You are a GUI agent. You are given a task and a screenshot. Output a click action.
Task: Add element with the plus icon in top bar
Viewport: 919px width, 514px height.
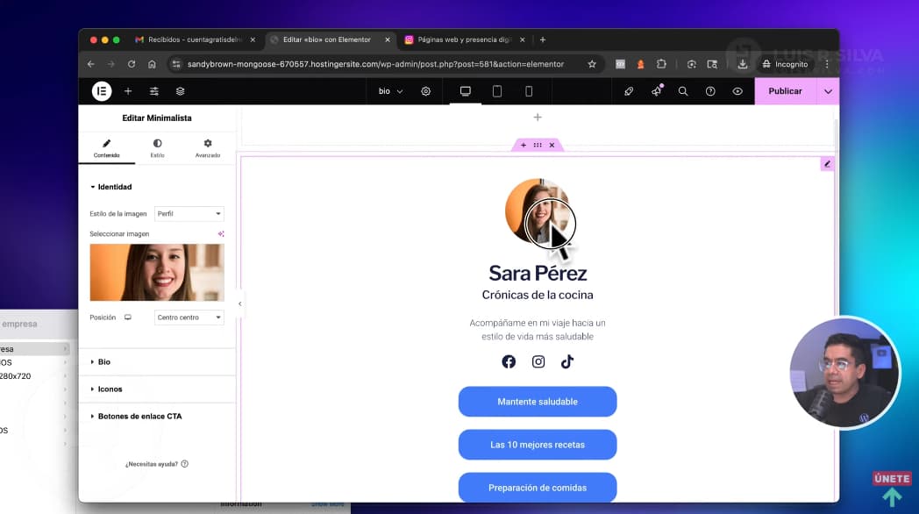(x=128, y=91)
